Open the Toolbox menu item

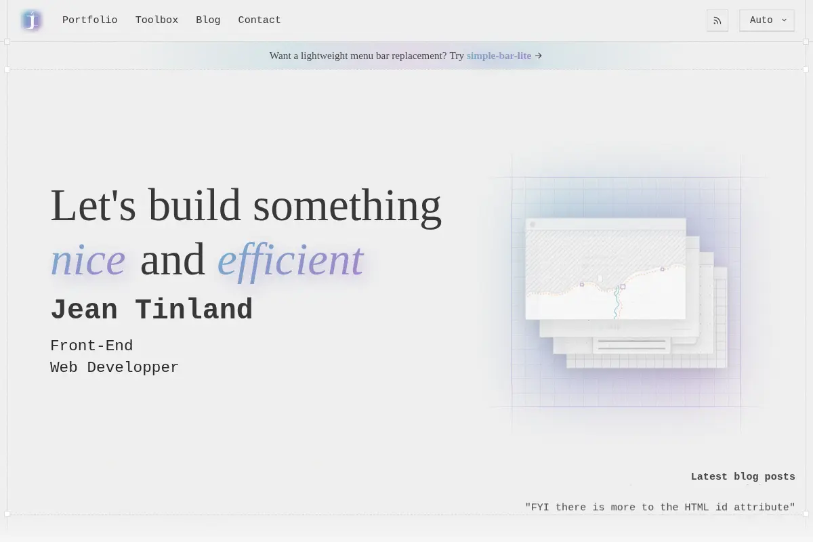(x=157, y=20)
